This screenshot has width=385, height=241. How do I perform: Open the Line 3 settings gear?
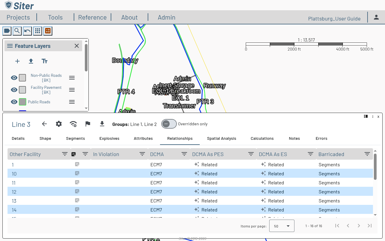coord(59,124)
